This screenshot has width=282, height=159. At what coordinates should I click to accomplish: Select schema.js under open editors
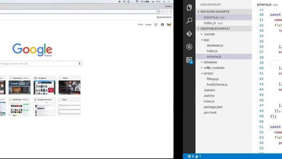(x=224, y=17)
